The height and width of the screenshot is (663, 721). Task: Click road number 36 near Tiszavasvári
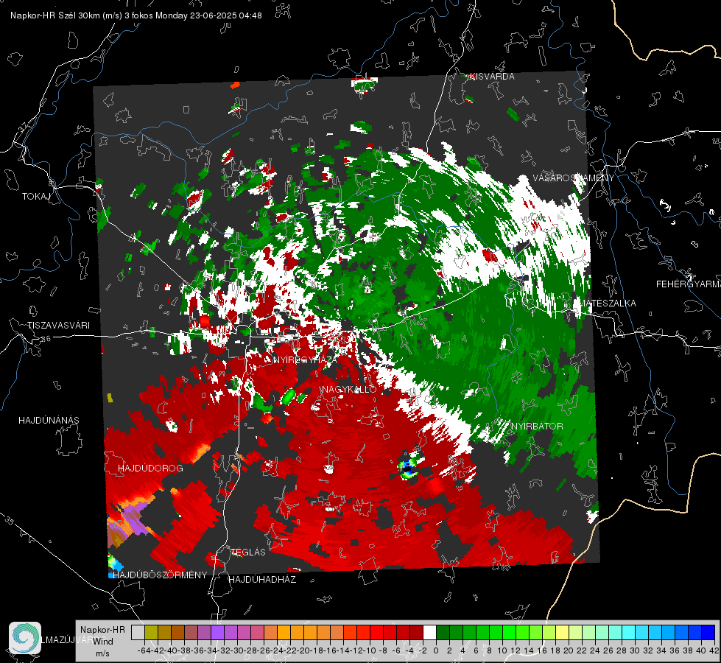click(46, 339)
